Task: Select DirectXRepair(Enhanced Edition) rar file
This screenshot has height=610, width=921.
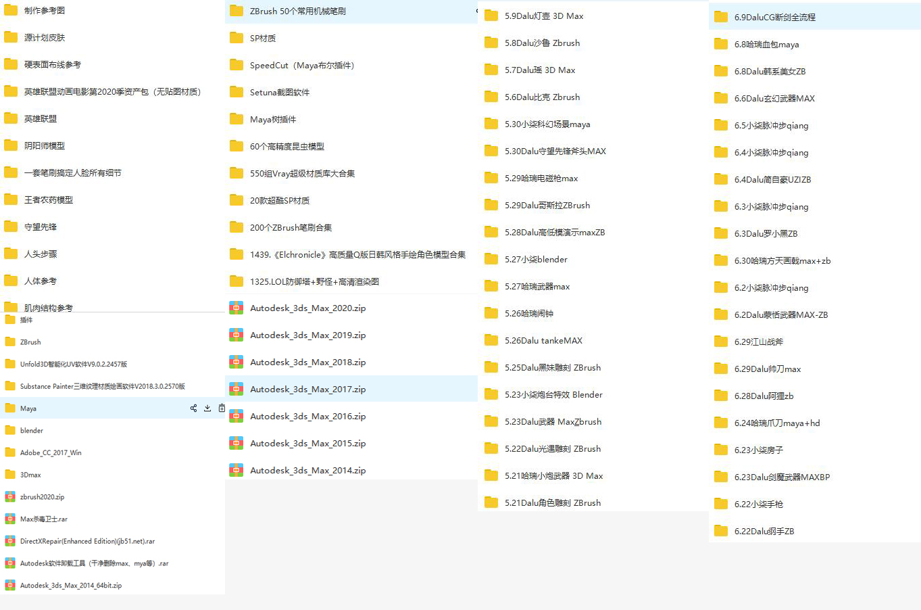Action: pyautogui.click(x=87, y=542)
